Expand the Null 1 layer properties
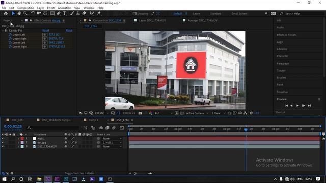 pyautogui.click(x=18, y=138)
